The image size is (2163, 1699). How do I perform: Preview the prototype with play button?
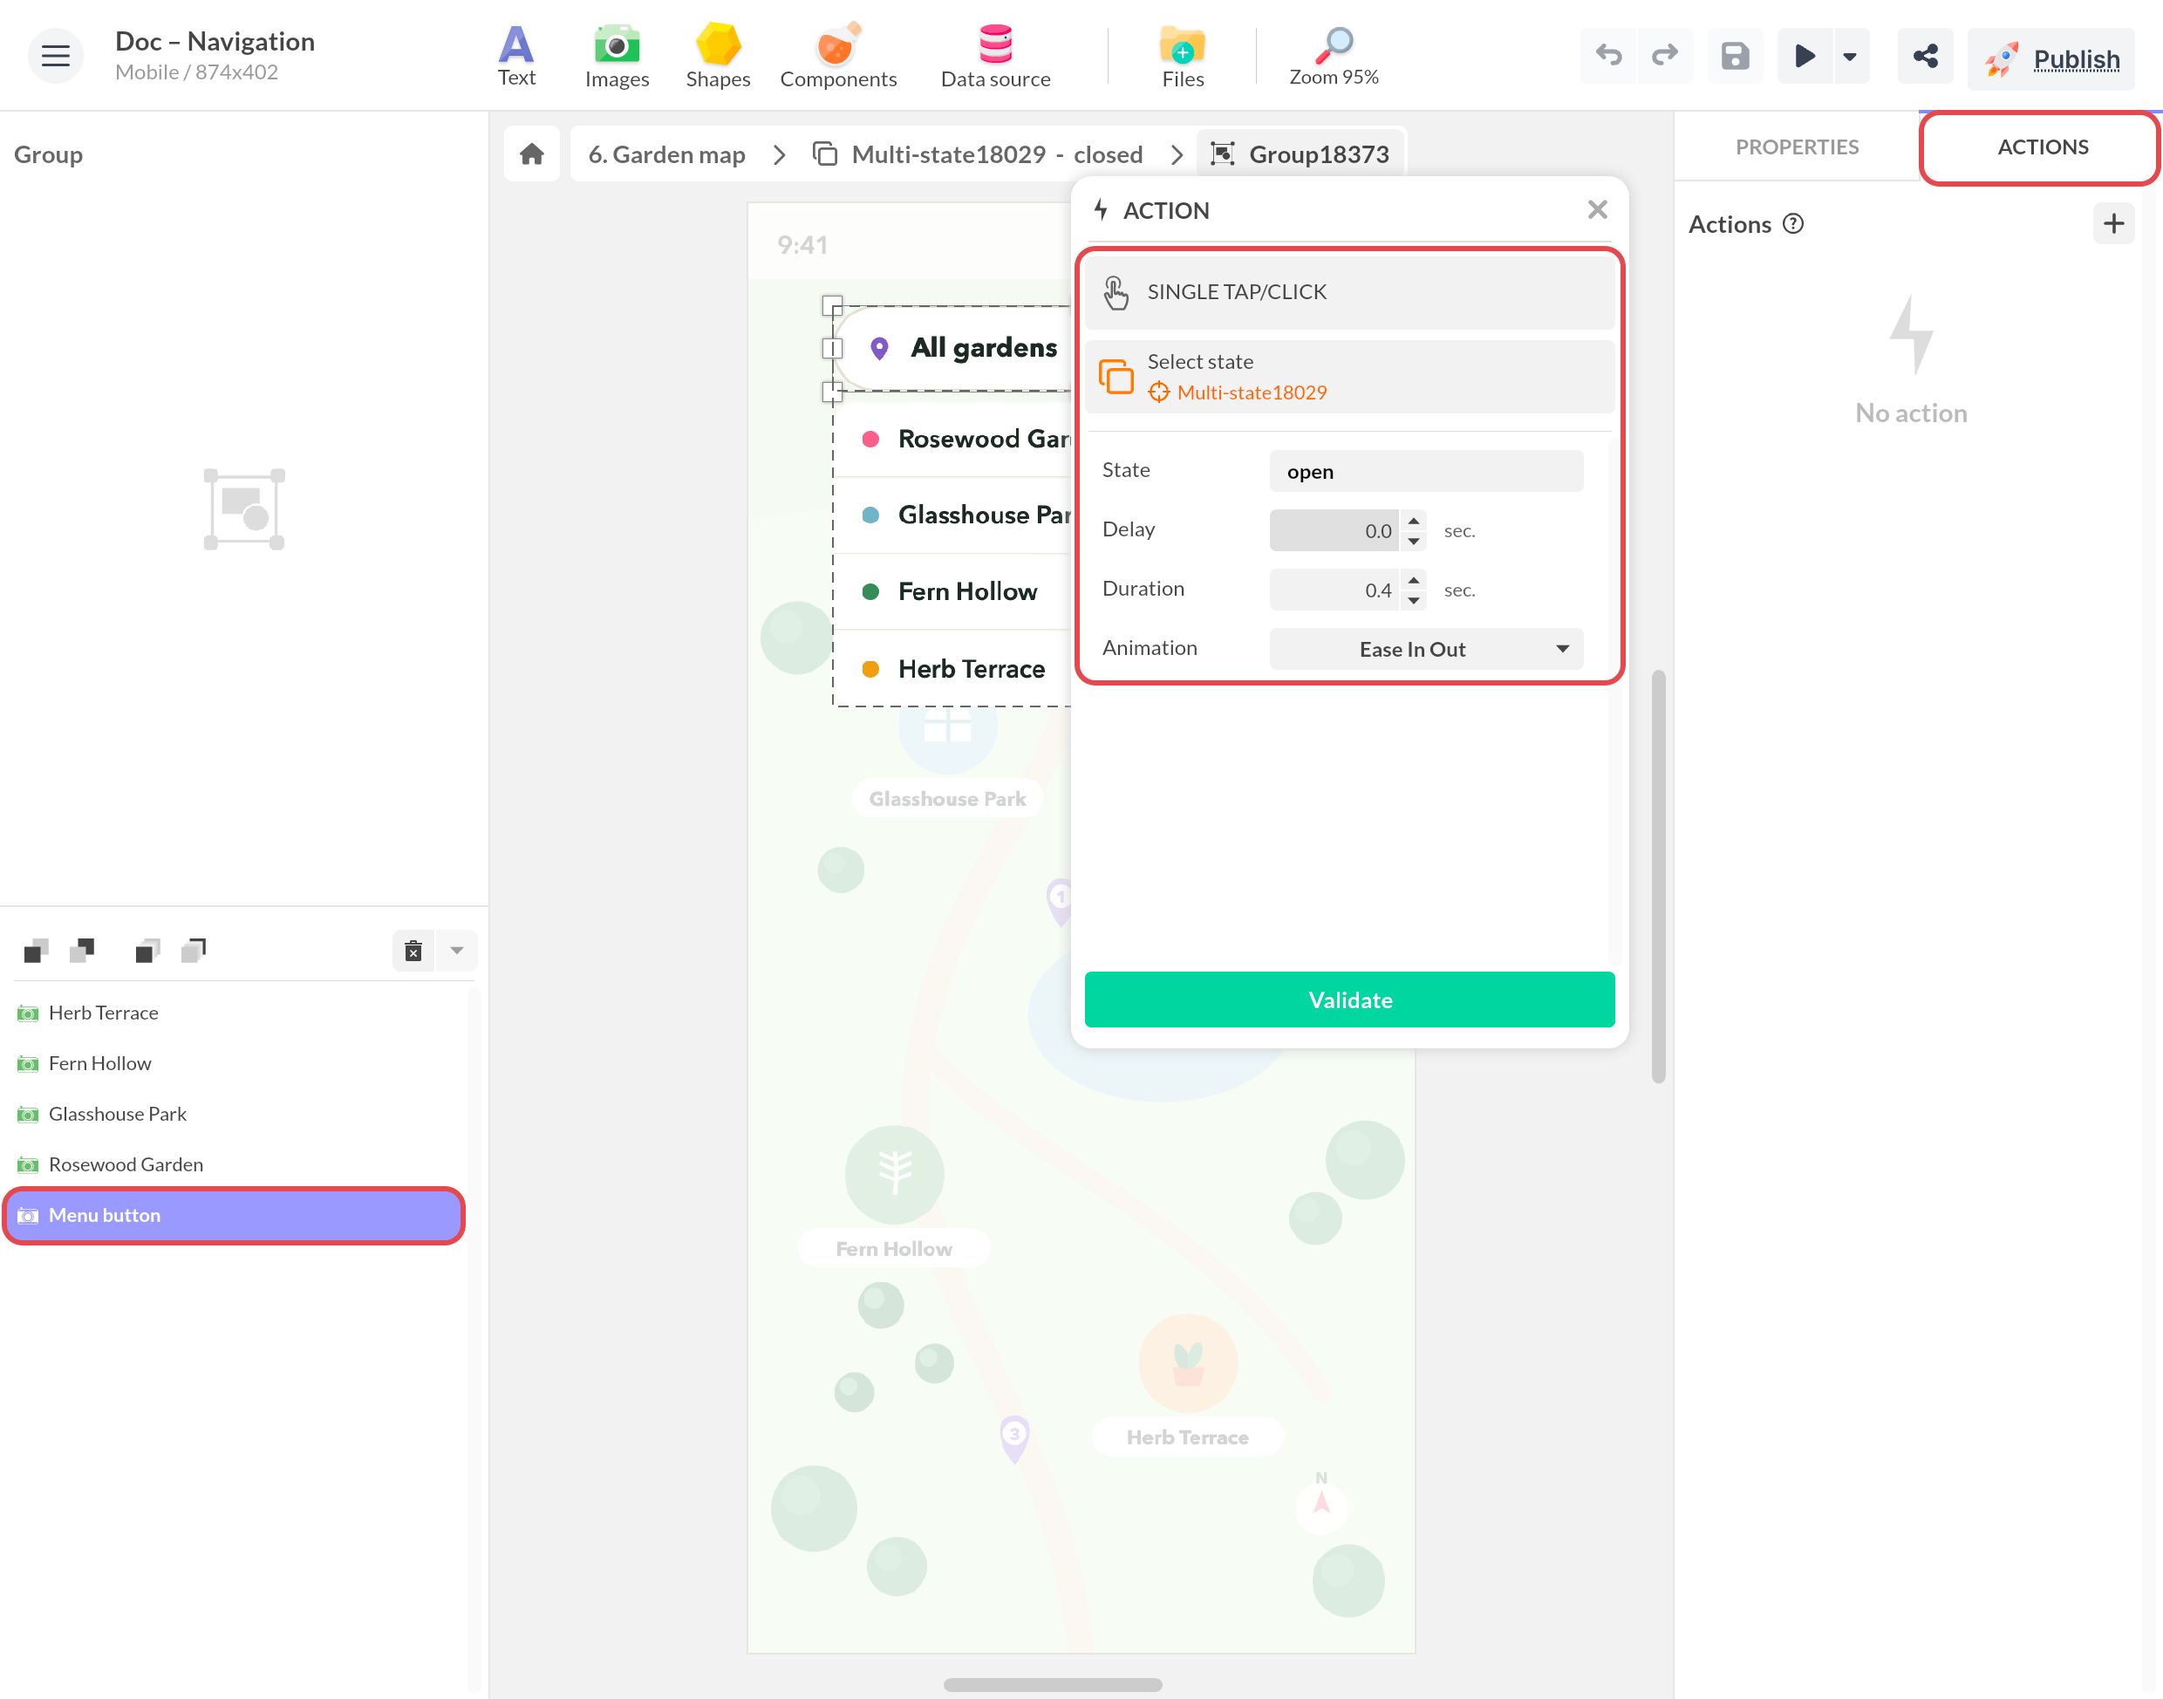[x=1805, y=56]
